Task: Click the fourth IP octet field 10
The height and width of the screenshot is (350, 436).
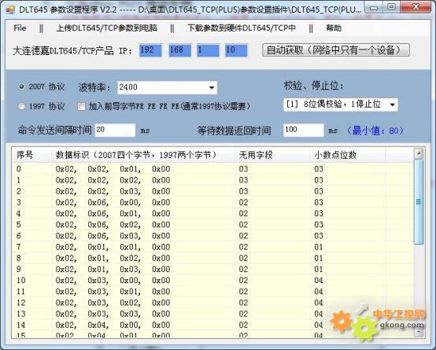Action: tap(236, 50)
